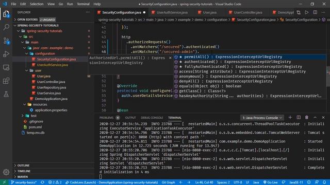The image size is (330, 185).
Task: Open Git Graph from status bar
Action: tap(169, 182)
